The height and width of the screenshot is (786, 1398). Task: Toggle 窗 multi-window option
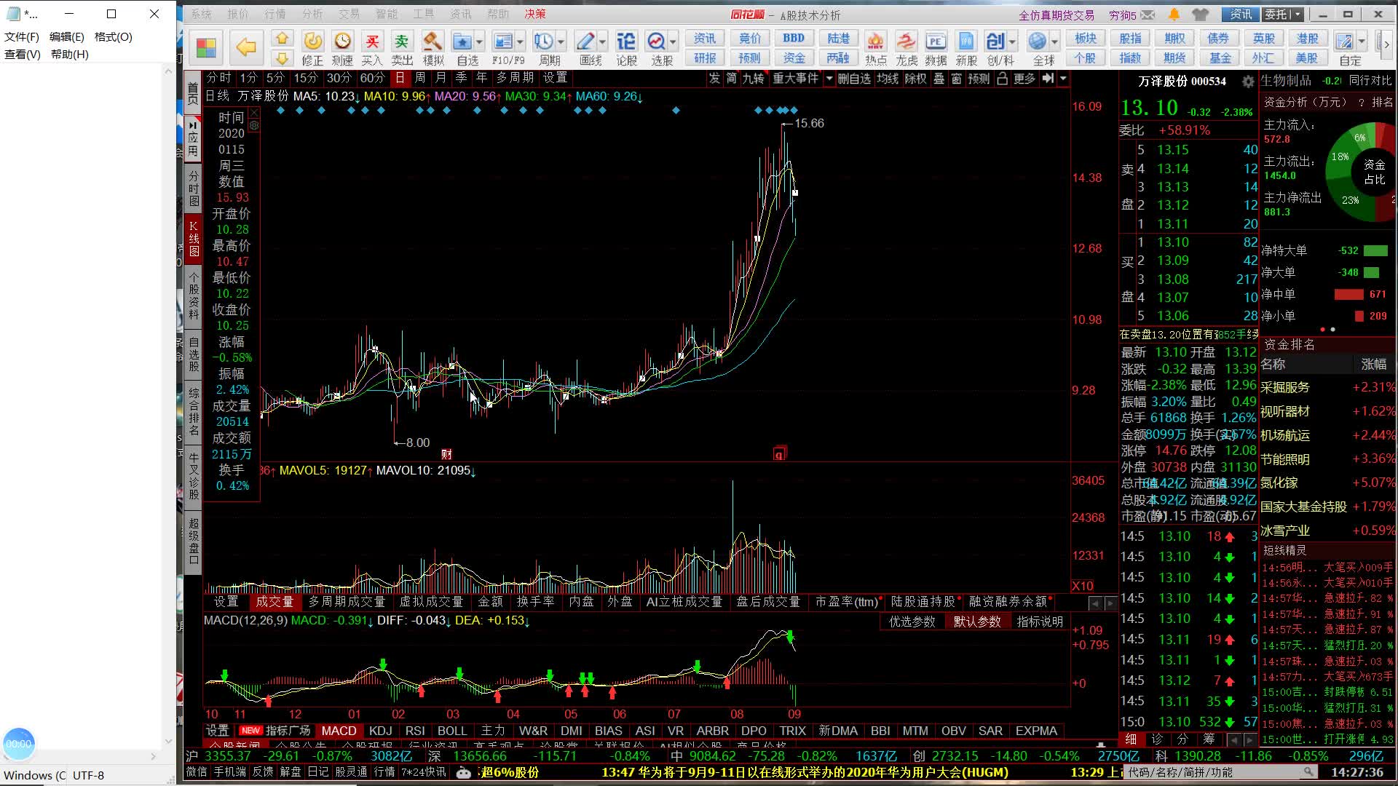point(957,79)
